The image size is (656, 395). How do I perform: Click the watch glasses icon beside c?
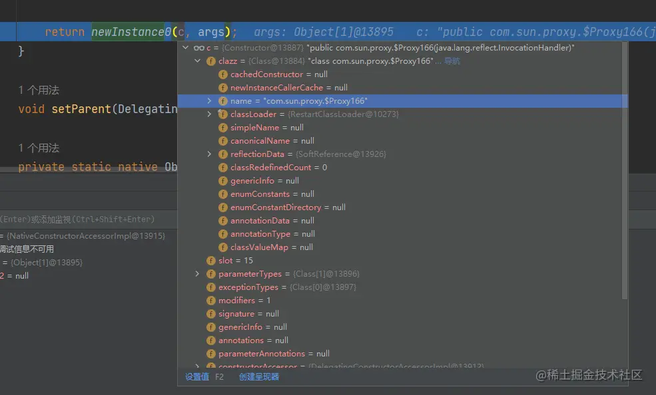198,48
